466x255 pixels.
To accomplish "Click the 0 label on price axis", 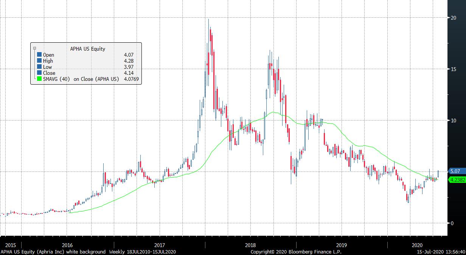I will tap(452, 223).
